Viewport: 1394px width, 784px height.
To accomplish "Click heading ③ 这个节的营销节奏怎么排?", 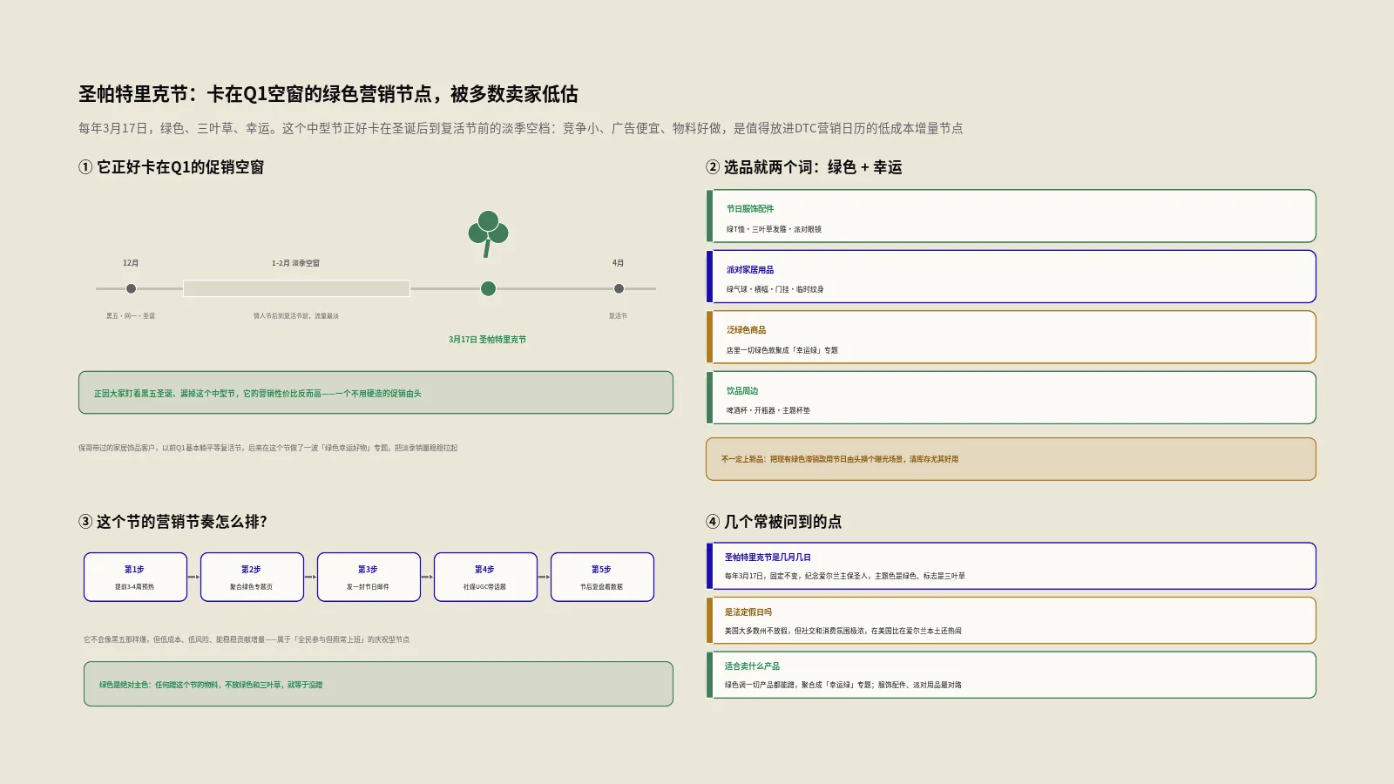I will coord(173,522).
